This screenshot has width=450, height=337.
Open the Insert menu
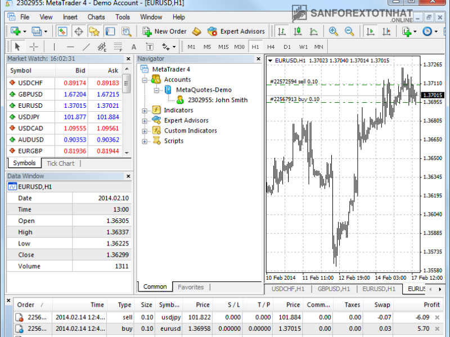click(x=70, y=17)
